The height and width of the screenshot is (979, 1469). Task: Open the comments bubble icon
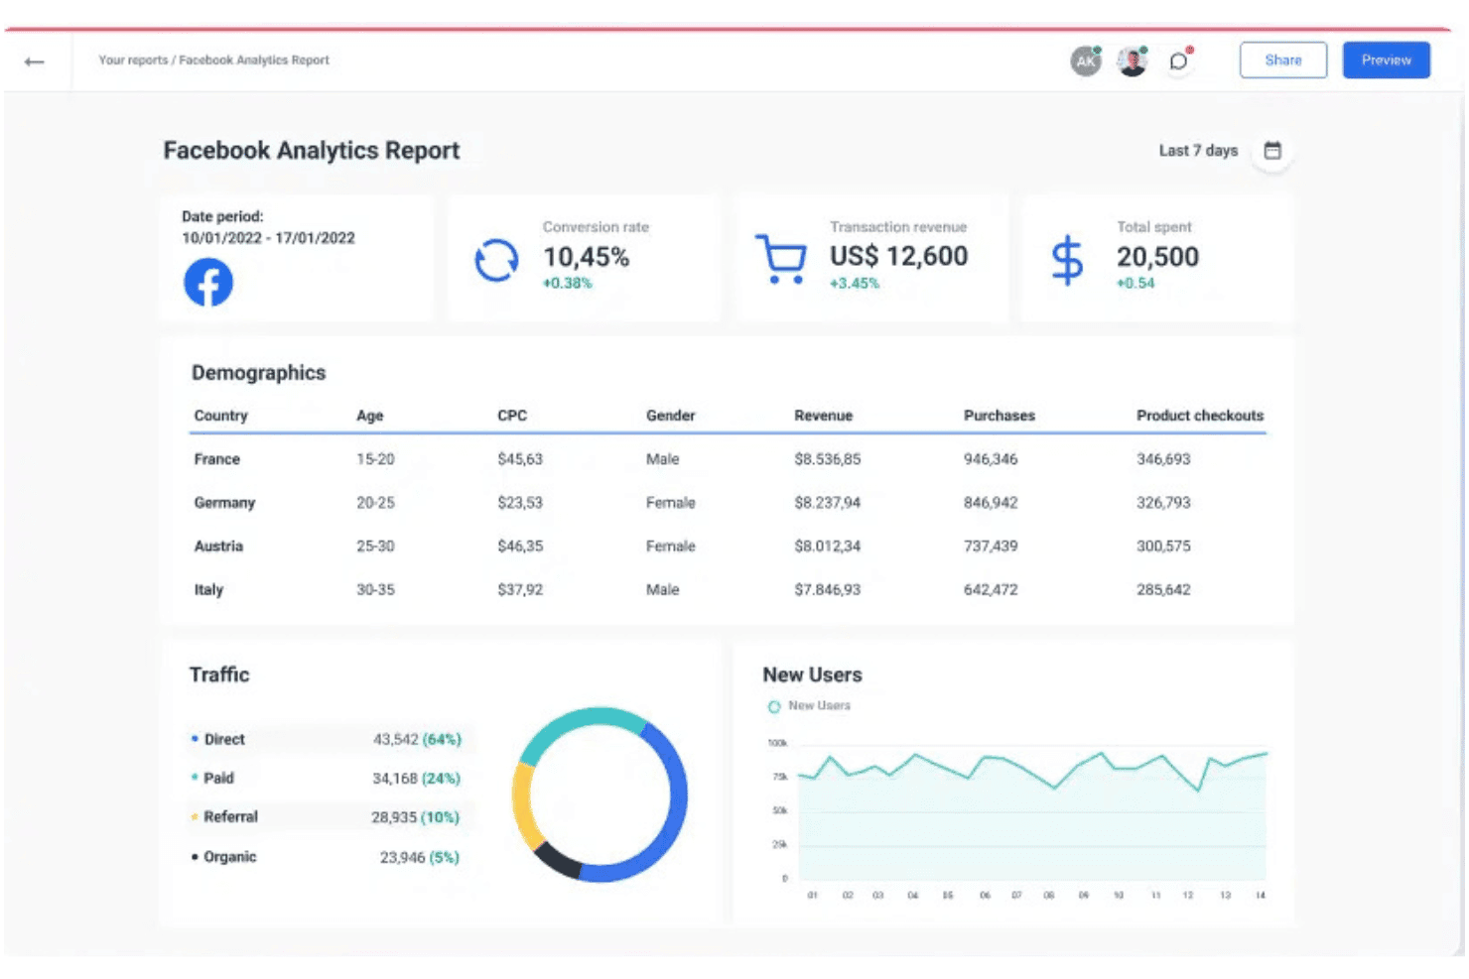[x=1178, y=61]
